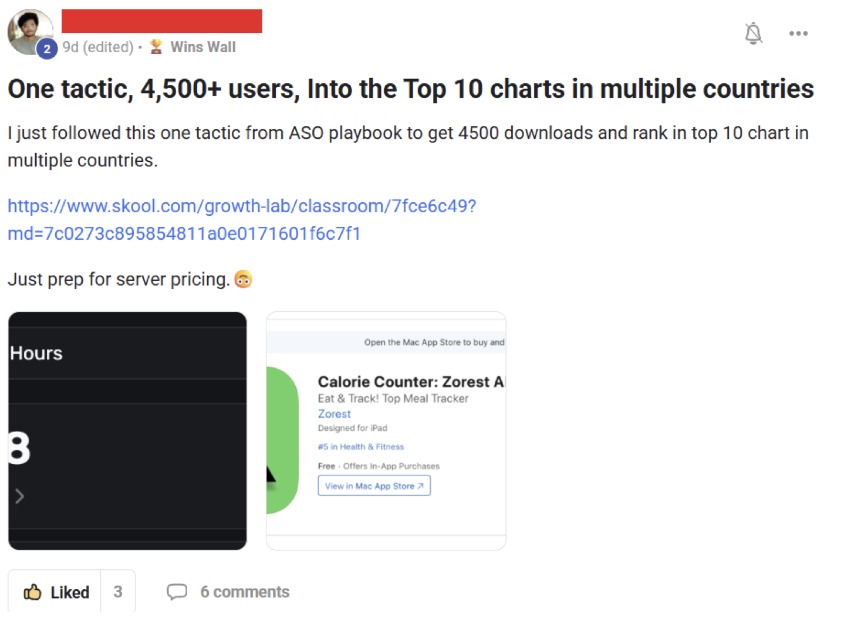Screen dimensions: 844x625
Task: Click the Calorie Counter: Zorest app title
Action: pos(411,382)
